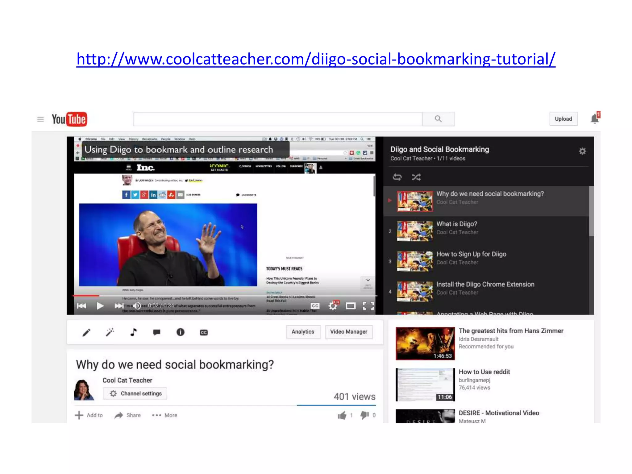
Task: Click the Analytics button
Action: point(303,332)
